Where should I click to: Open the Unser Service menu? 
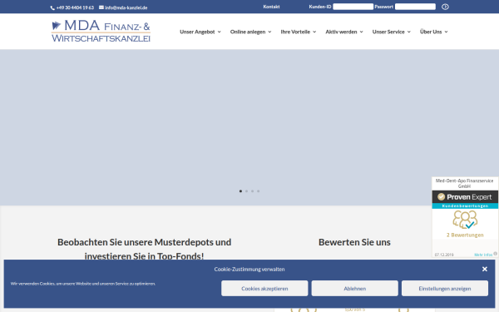click(392, 32)
